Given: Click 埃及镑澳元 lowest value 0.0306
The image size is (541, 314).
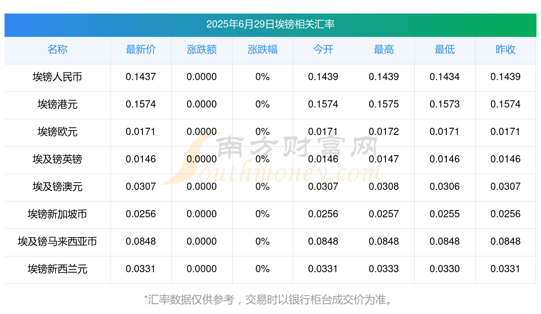Looking at the screenshot, I should 445,187.
